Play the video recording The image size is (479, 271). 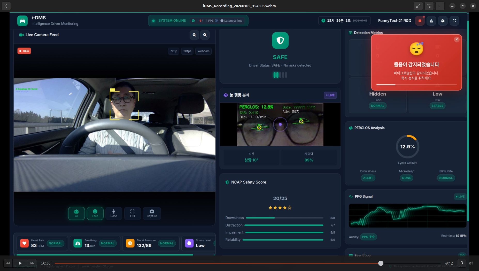point(20,263)
